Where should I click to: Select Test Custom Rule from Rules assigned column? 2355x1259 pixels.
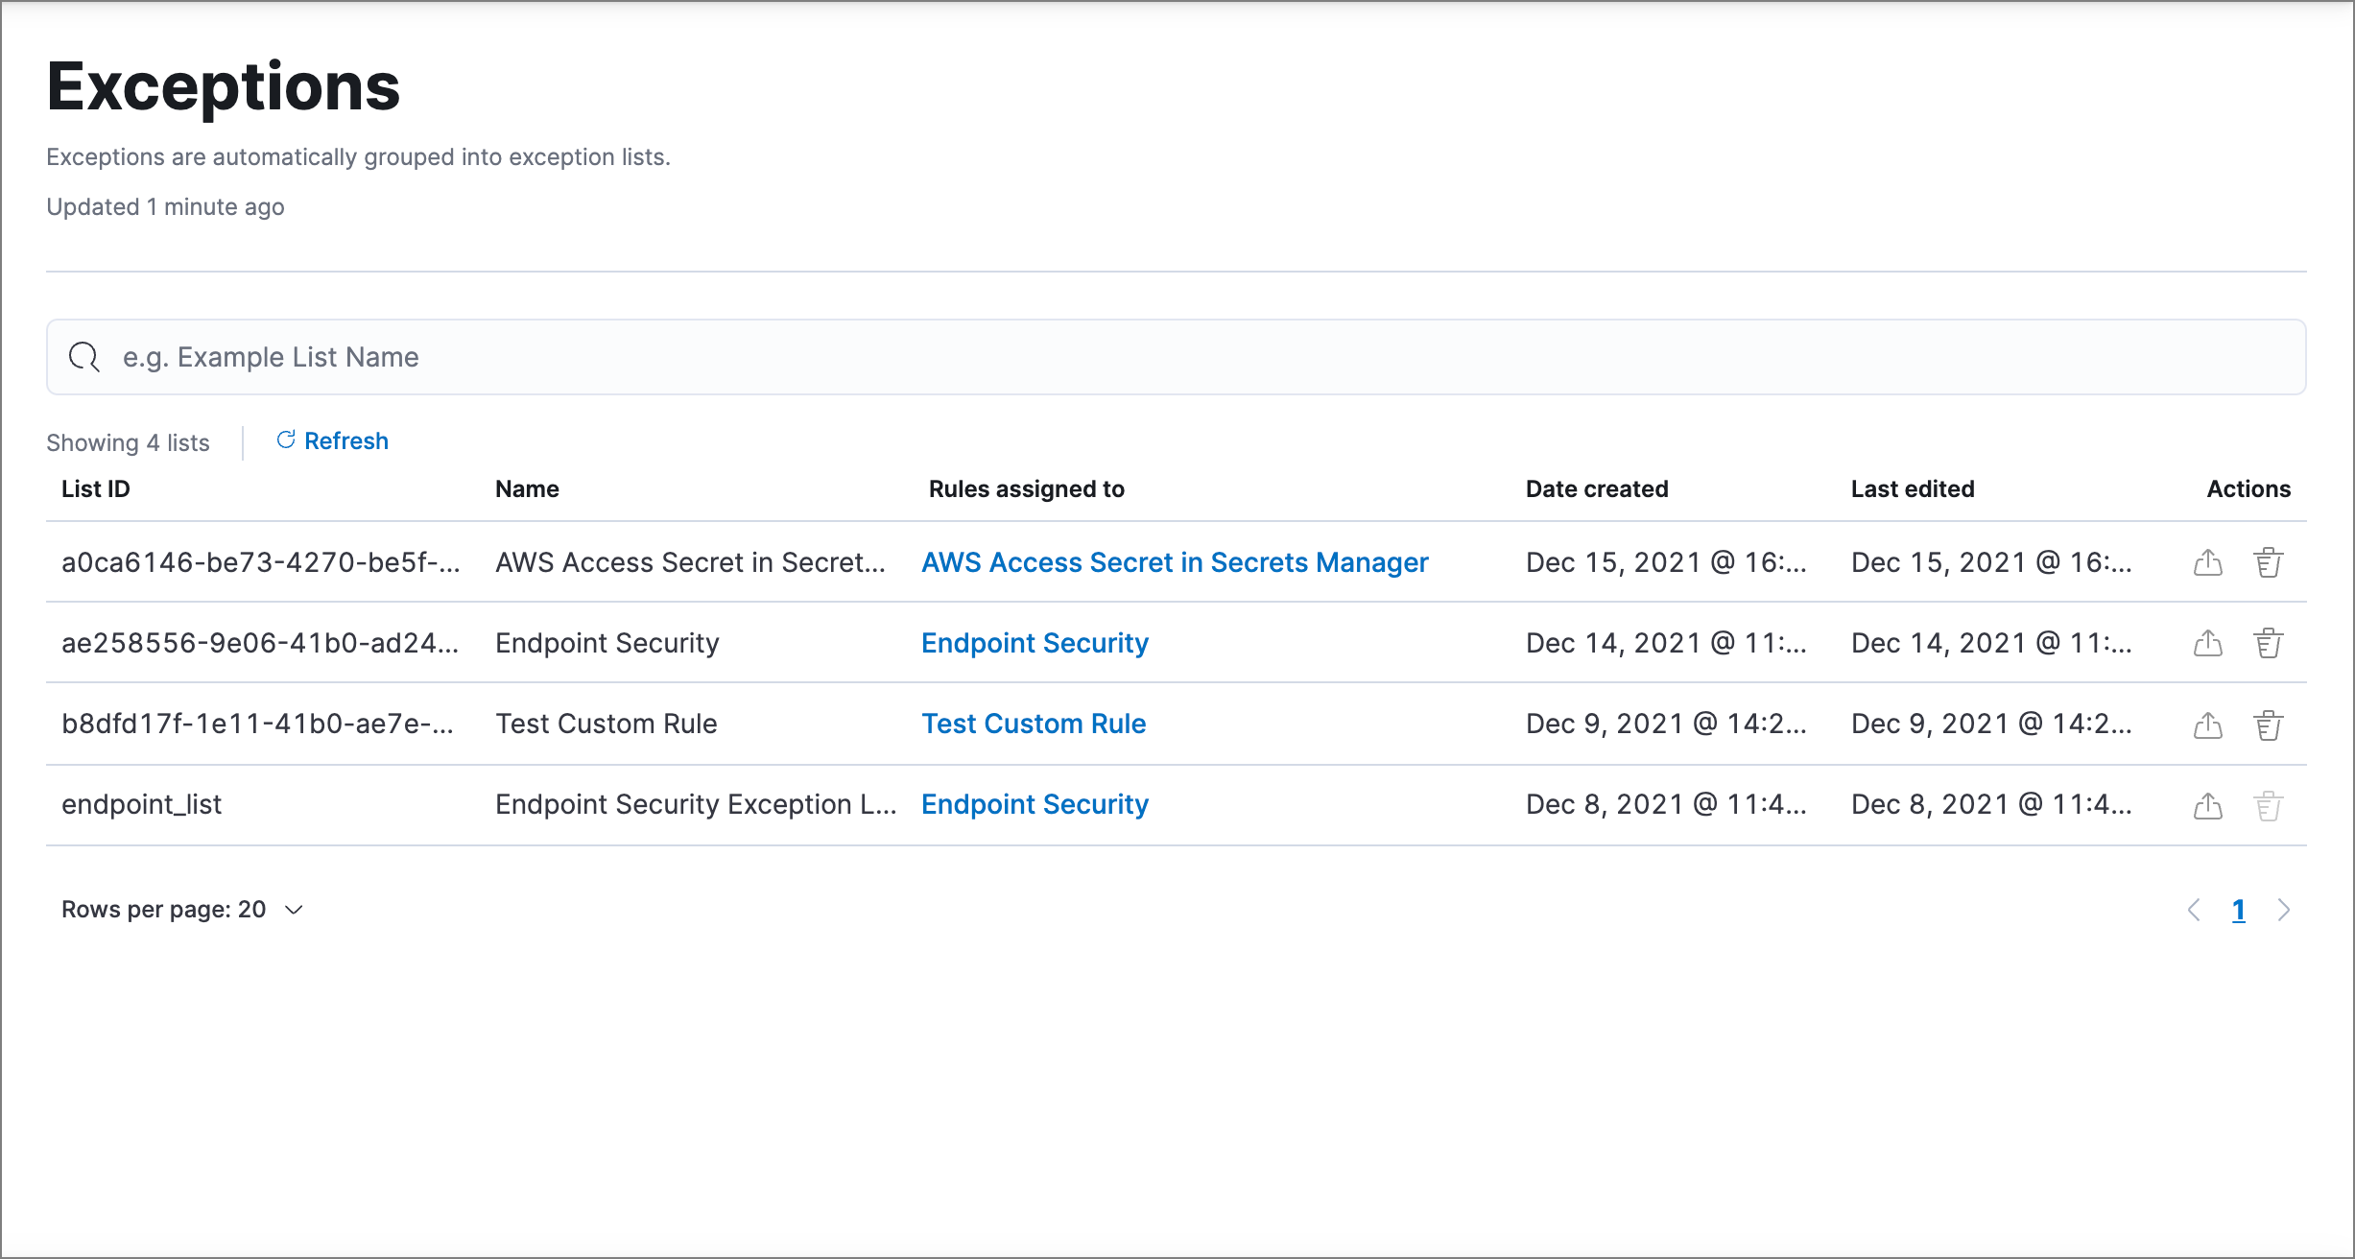tap(1035, 723)
